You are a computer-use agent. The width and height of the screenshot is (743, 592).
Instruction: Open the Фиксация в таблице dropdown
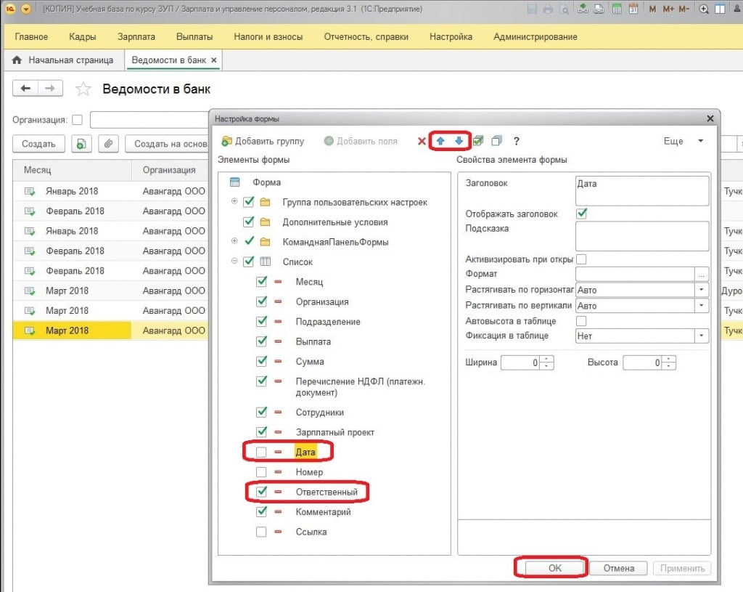pos(701,336)
